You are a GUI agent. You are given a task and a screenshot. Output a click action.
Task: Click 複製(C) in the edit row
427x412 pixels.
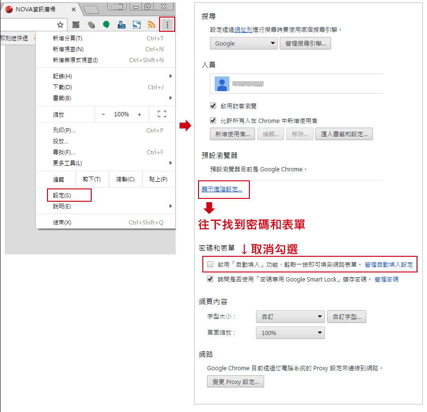[125, 179]
